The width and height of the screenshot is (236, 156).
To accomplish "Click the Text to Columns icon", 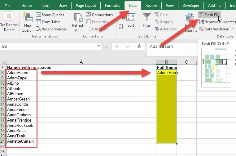I will pos(190,17).
